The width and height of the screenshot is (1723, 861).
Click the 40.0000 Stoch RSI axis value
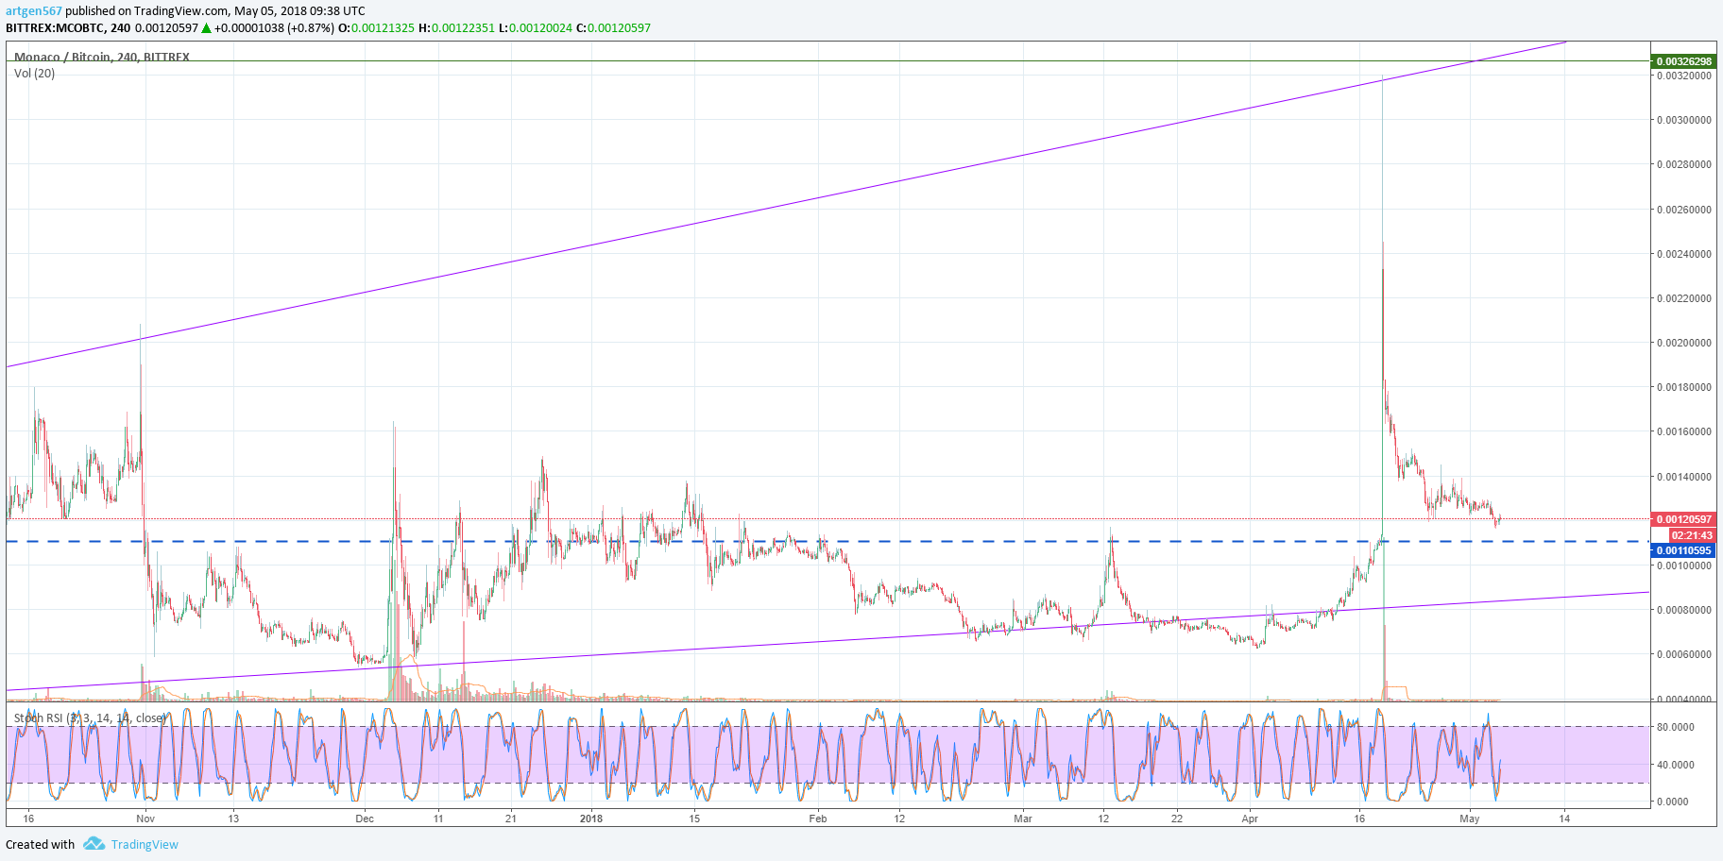point(1676,765)
